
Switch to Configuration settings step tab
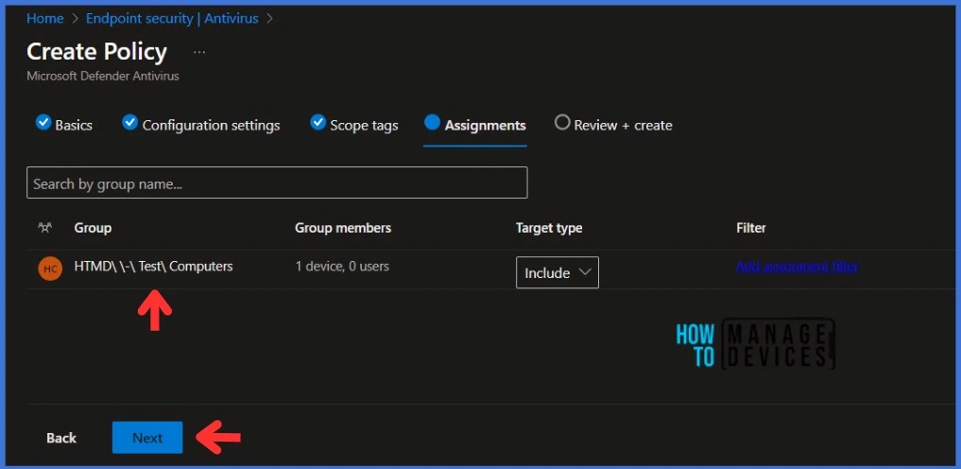click(x=201, y=125)
